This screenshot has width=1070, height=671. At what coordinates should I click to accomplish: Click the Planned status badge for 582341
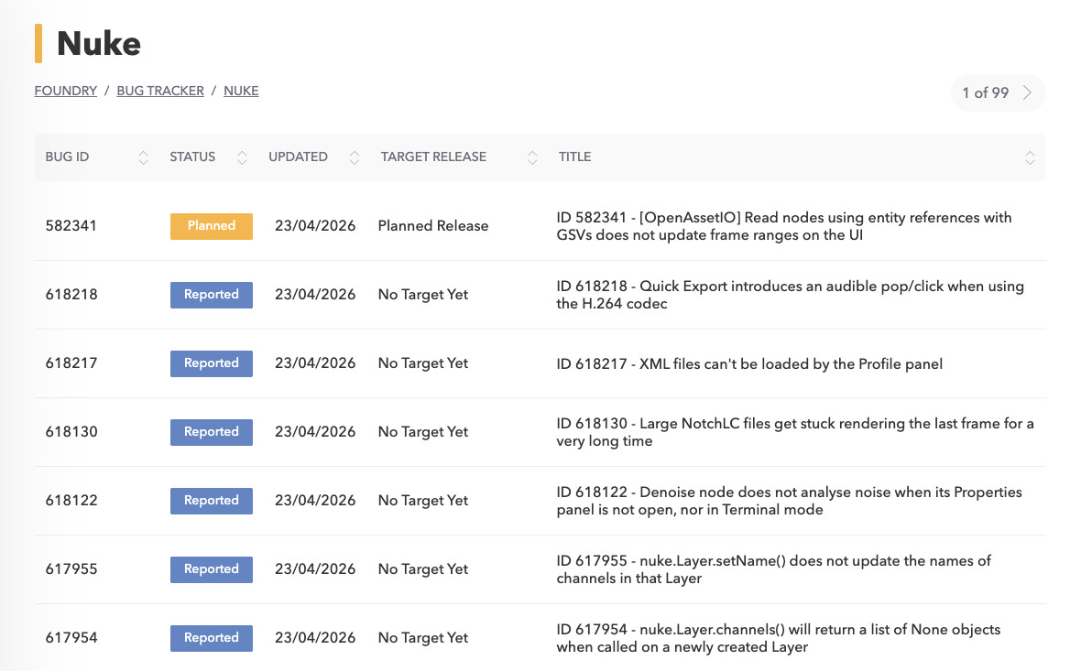click(x=212, y=226)
